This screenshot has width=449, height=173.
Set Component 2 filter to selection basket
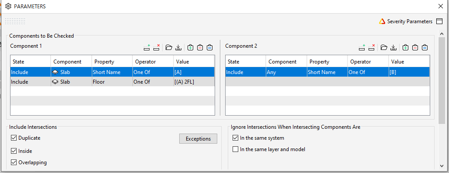click(425, 47)
